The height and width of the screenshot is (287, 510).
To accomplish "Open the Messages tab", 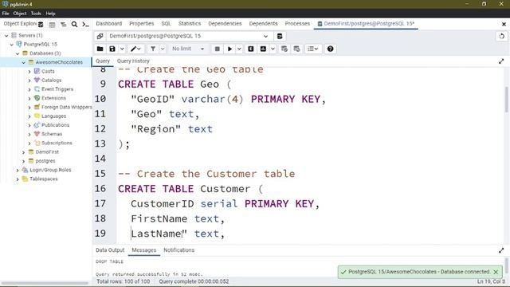I will point(143,250).
